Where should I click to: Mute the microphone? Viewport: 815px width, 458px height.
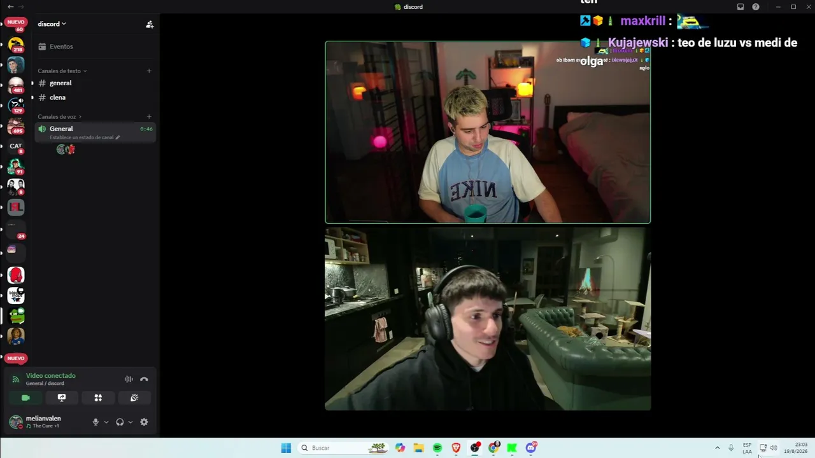pos(96,422)
